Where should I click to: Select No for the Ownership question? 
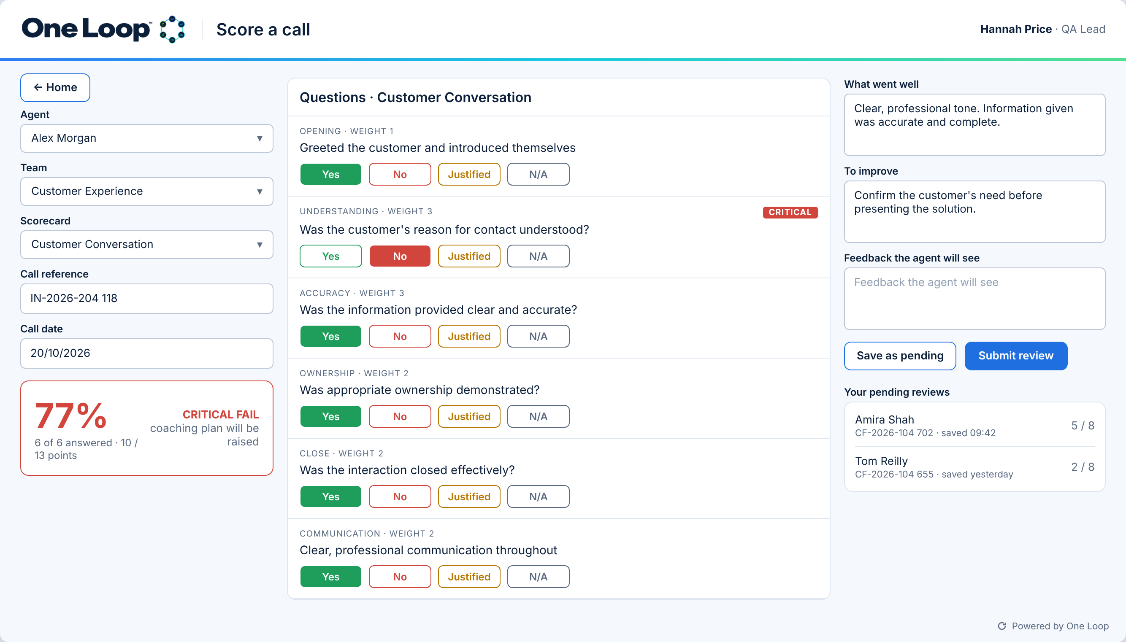tap(400, 417)
